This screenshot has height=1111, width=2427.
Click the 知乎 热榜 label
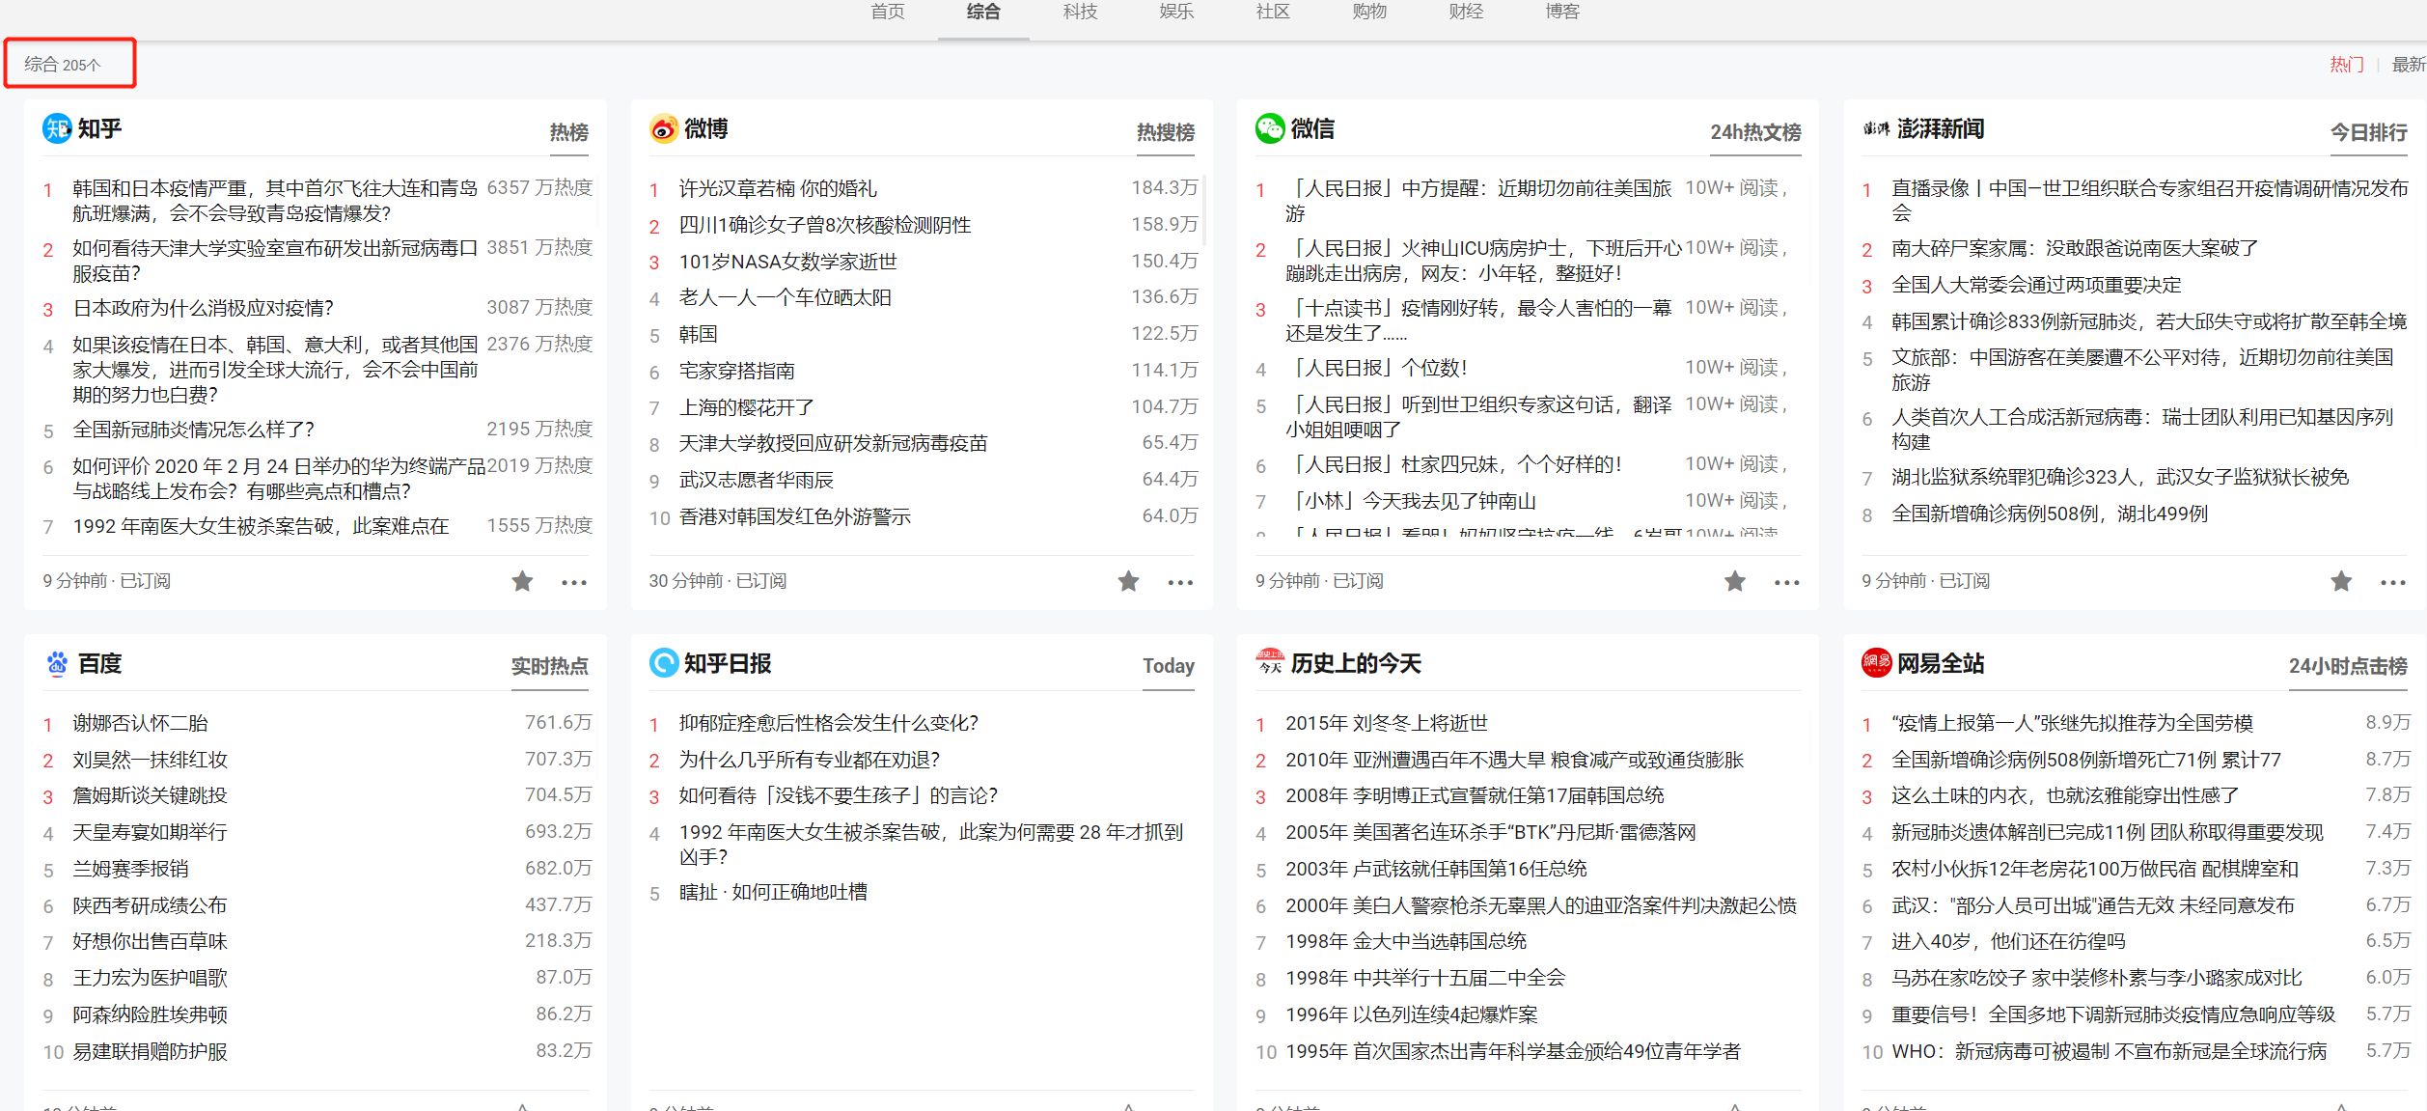pyautogui.click(x=568, y=132)
